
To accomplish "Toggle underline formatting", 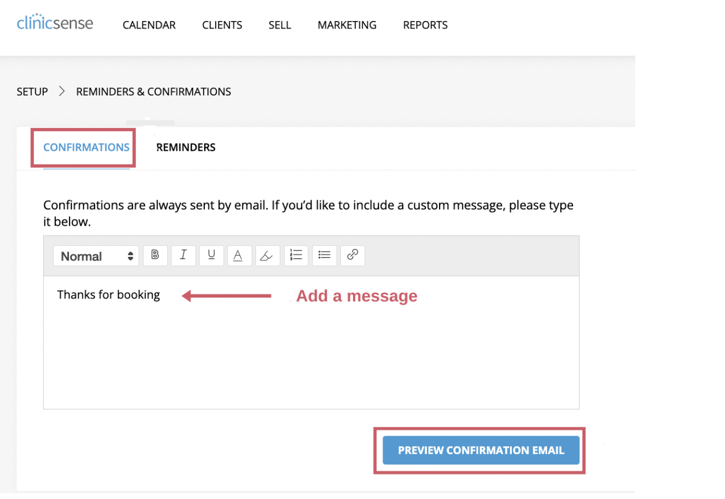I will [212, 256].
